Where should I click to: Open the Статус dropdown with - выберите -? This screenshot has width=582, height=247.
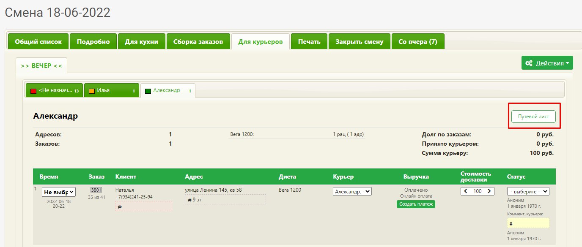528,191
